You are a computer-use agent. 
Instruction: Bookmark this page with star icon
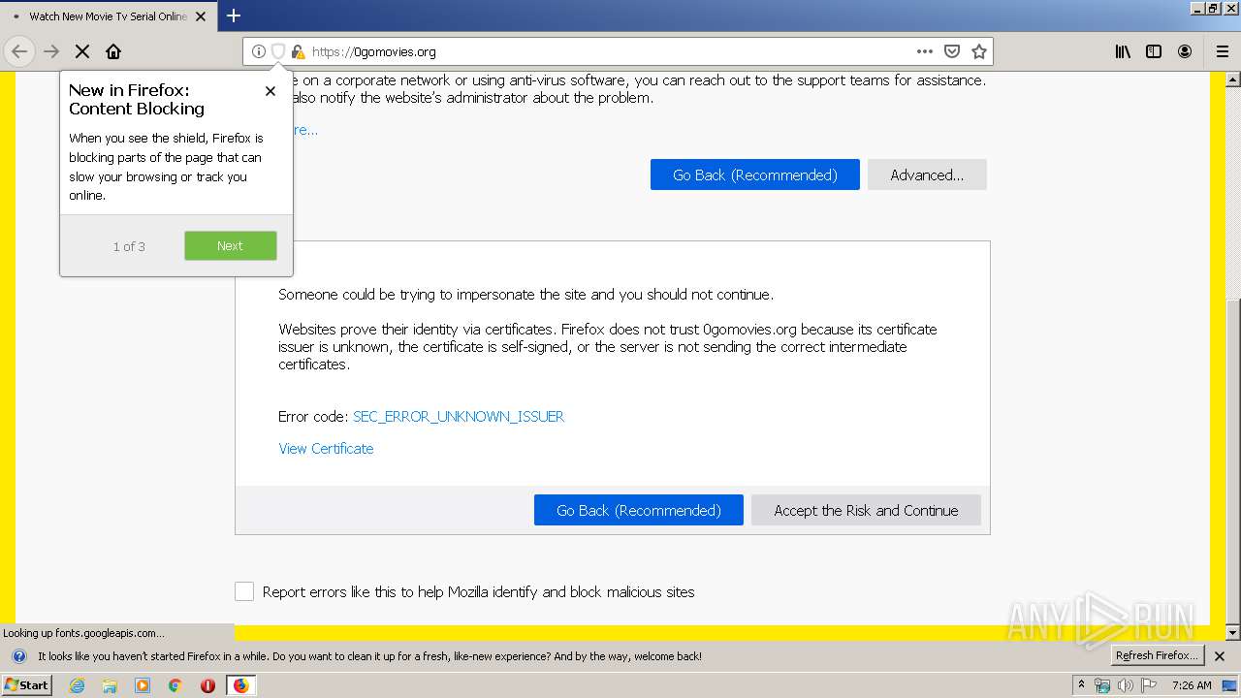(979, 51)
